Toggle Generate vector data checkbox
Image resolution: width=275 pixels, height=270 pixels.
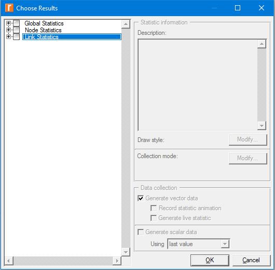point(141,198)
